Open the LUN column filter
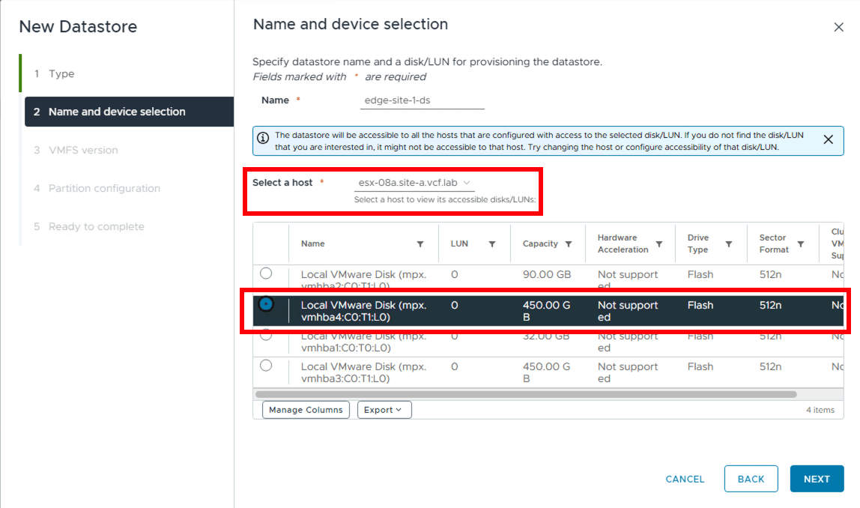Viewport: 860px width, 508px height. 492,244
